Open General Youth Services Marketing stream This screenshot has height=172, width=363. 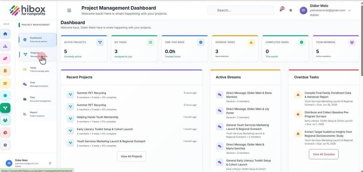(x=245, y=131)
